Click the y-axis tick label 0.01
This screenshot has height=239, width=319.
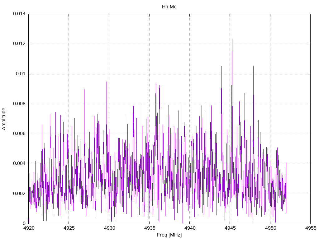[x=21, y=74]
